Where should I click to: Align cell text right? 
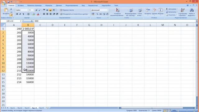[50, 14]
